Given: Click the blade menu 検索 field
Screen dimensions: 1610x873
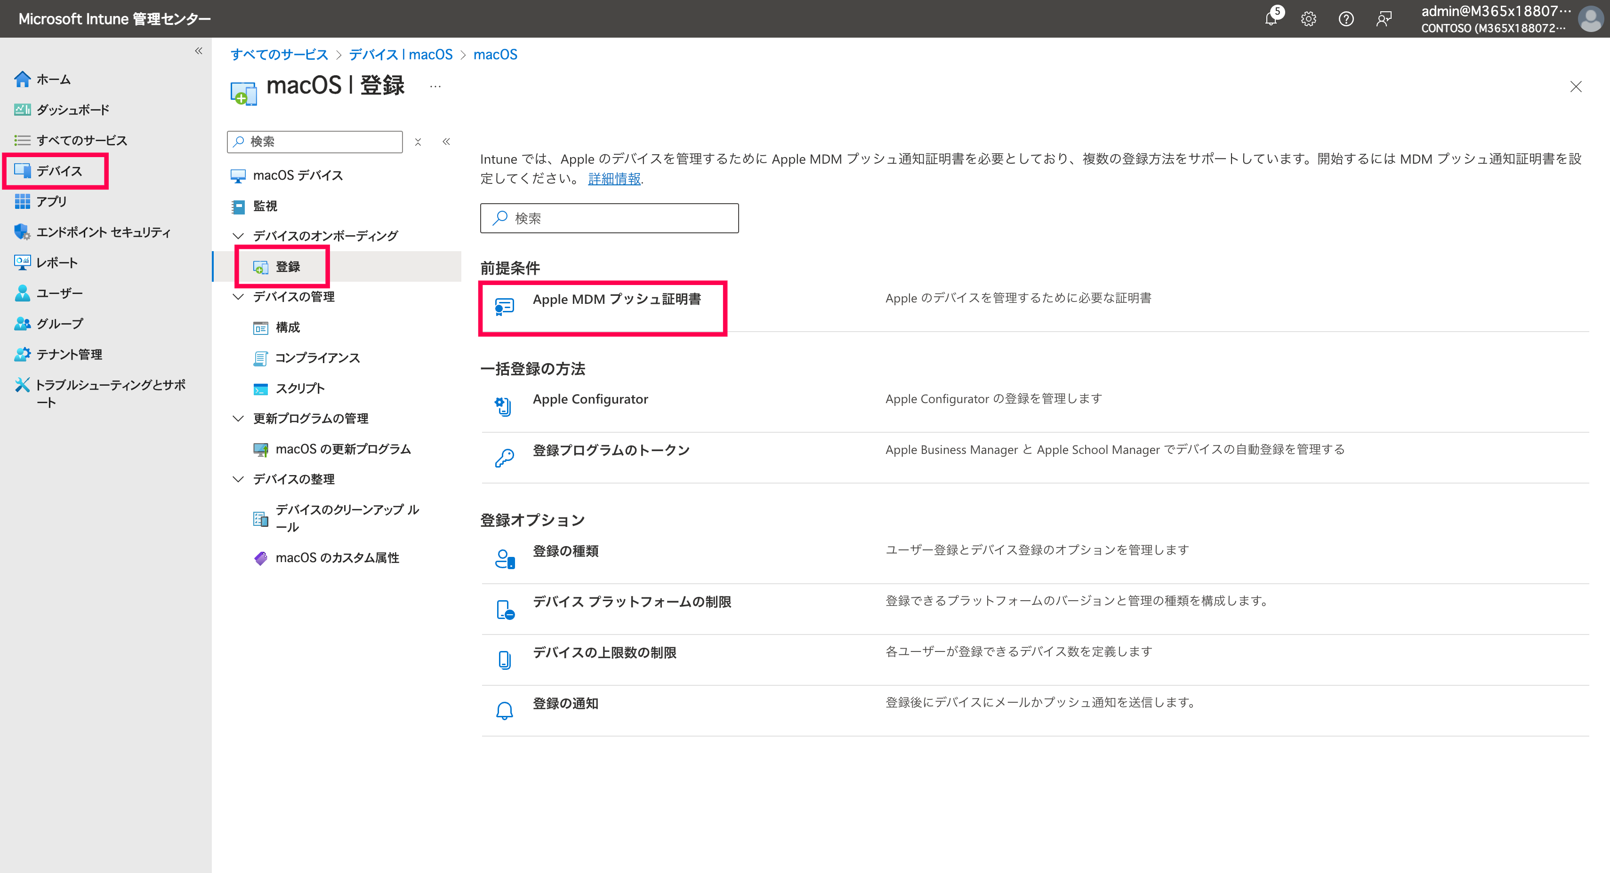Looking at the screenshot, I should 315,142.
